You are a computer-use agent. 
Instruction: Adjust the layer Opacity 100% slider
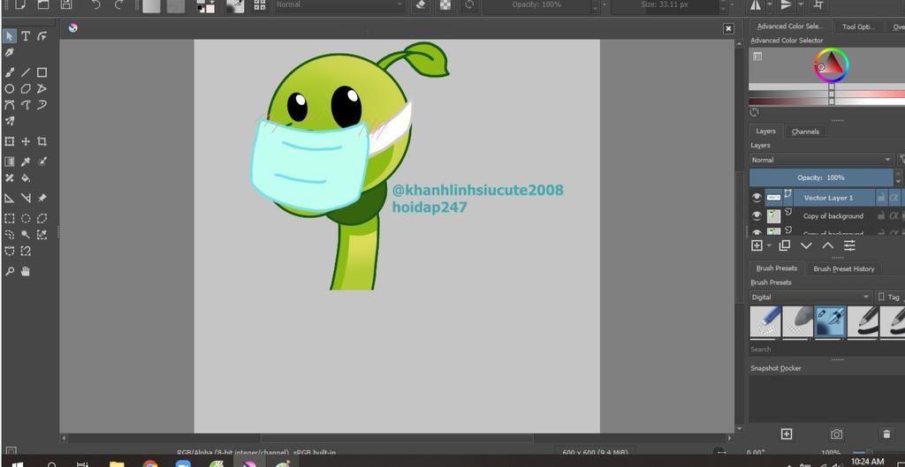tap(821, 177)
